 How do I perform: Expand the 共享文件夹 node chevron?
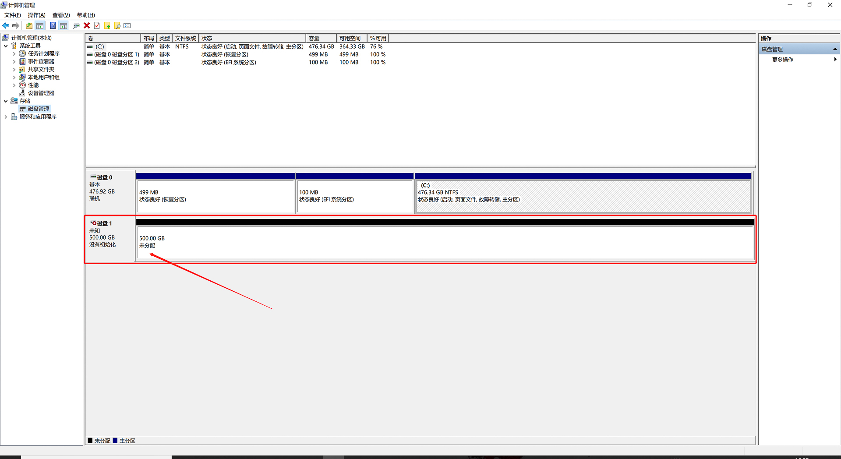click(14, 70)
